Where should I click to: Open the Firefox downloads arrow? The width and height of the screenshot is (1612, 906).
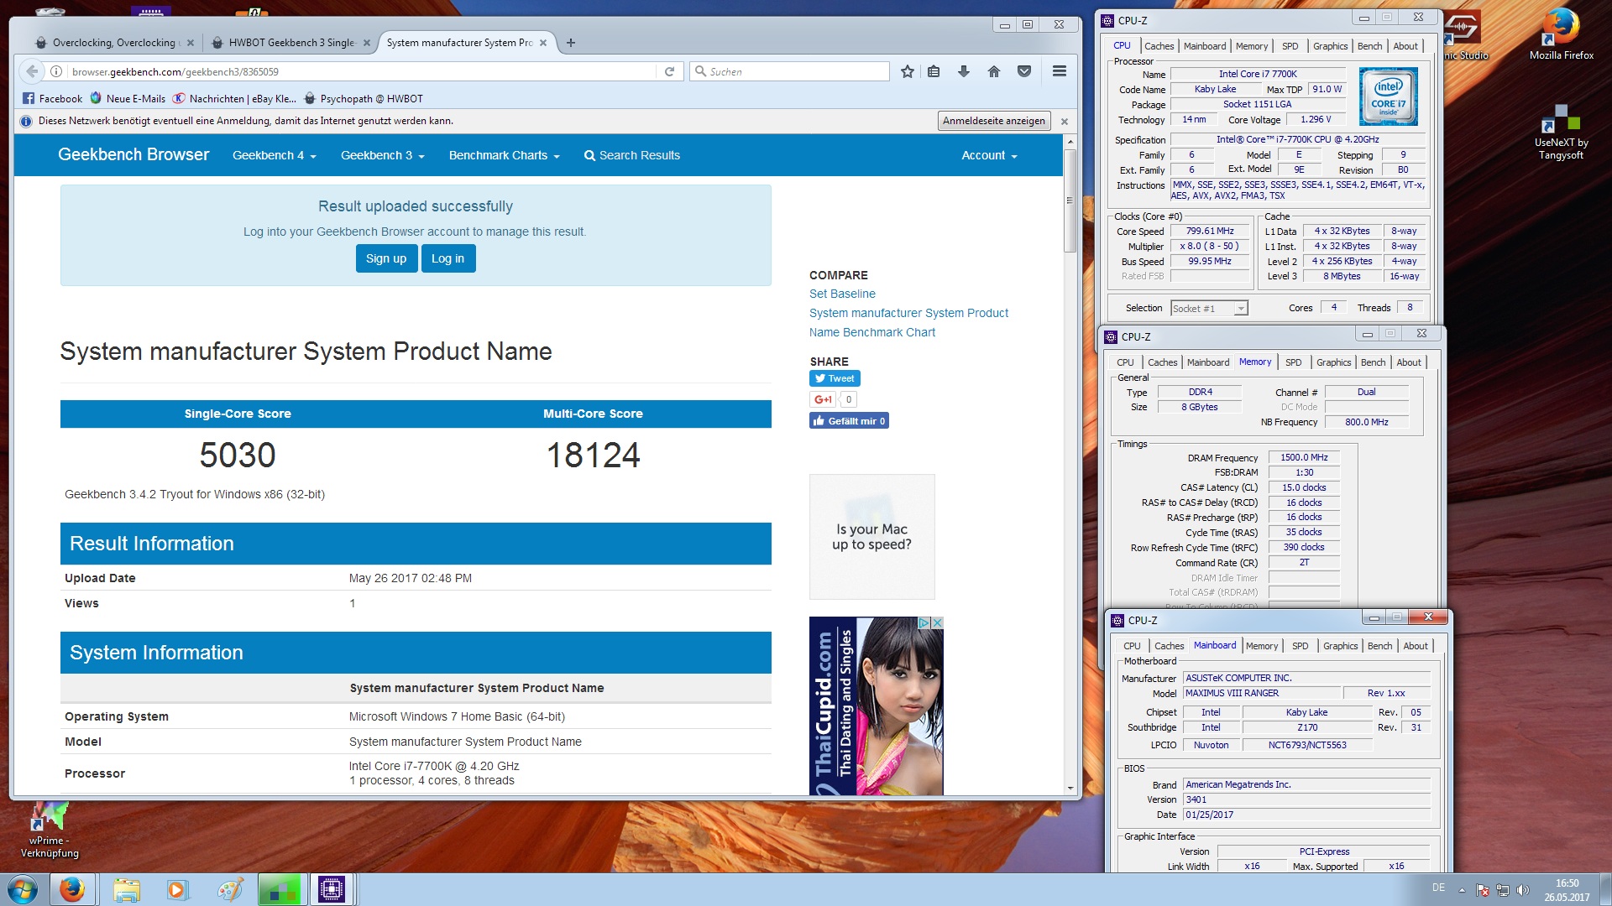(x=964, y=71)
